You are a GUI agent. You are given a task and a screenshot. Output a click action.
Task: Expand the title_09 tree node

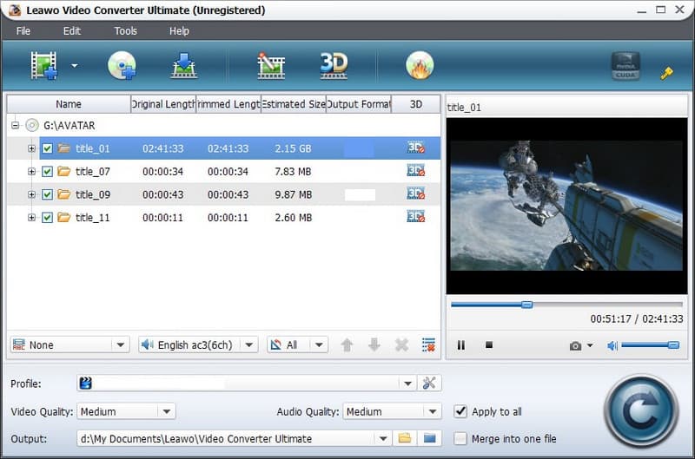click(x=31, y=194)
